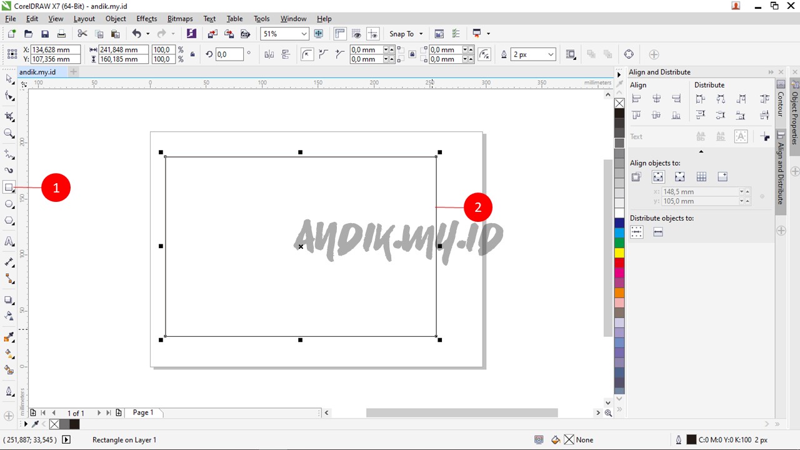
Task: Click Align left icon in docker
Action: click(636, 99)
